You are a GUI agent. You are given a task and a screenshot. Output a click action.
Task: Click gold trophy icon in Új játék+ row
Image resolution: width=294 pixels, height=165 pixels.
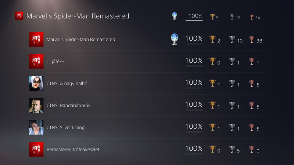click(212, 62)
